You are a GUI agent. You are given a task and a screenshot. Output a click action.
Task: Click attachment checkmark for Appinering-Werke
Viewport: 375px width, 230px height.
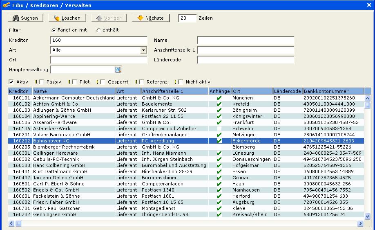(219, 117)
